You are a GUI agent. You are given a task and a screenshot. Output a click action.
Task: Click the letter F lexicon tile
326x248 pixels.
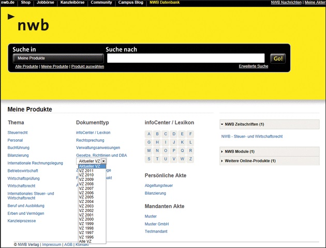click(x=190, y=134)
